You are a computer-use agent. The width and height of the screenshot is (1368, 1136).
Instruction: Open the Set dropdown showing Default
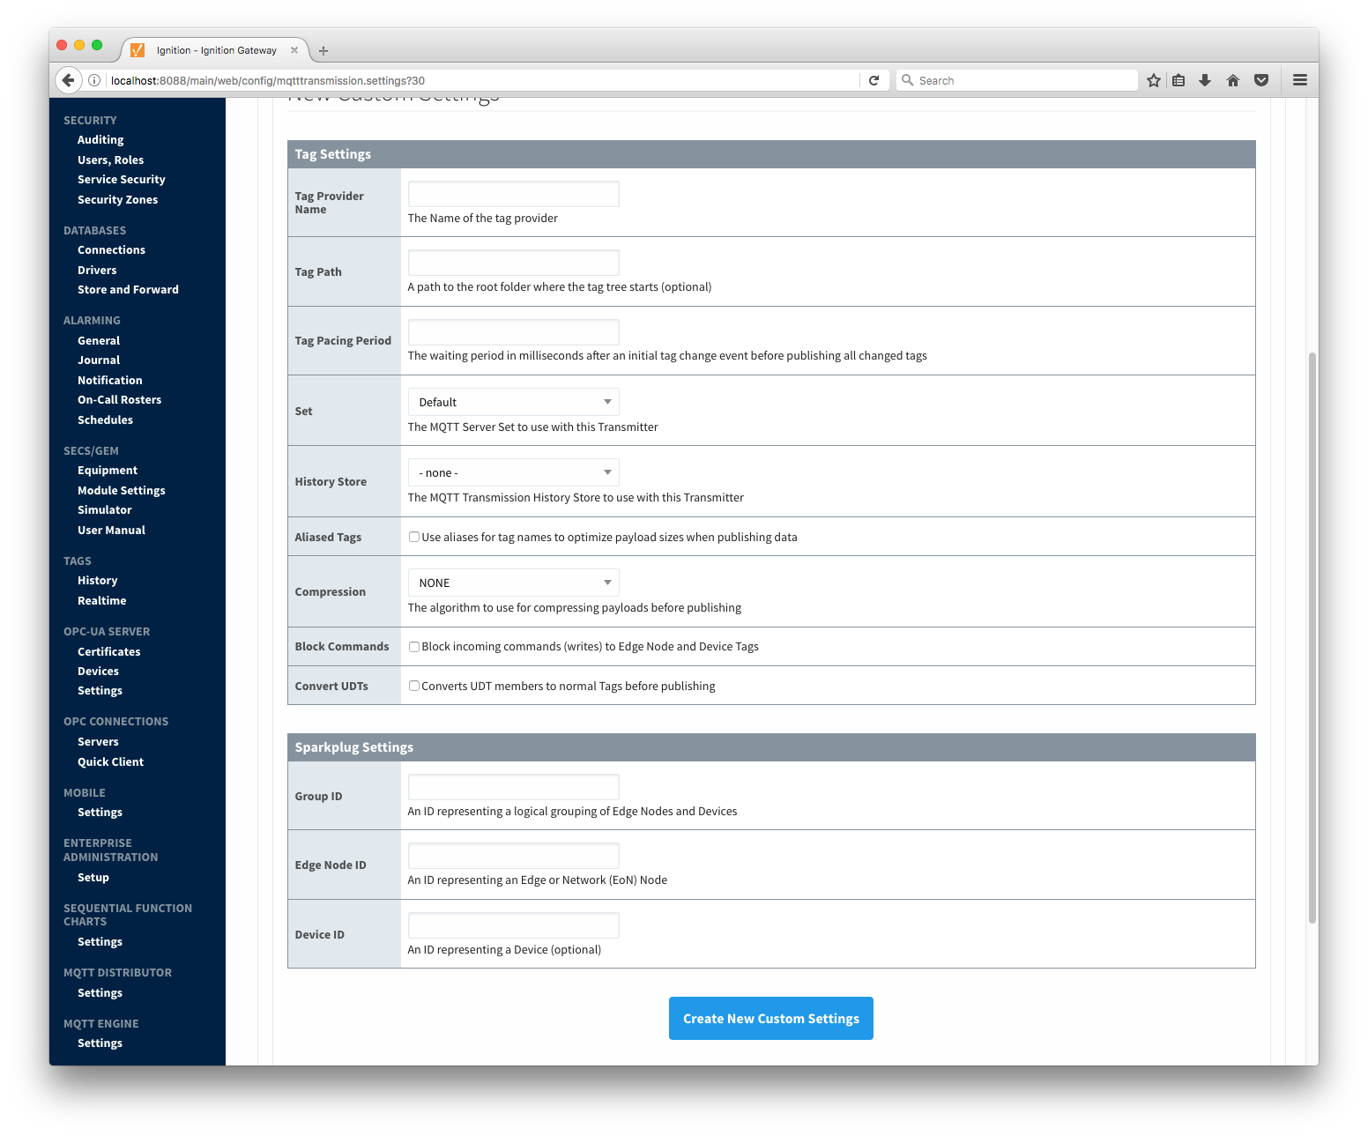click(x=513, y=402)
